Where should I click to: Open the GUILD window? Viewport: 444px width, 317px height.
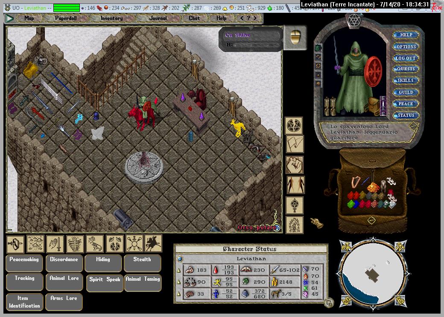(x=406, y=92)
